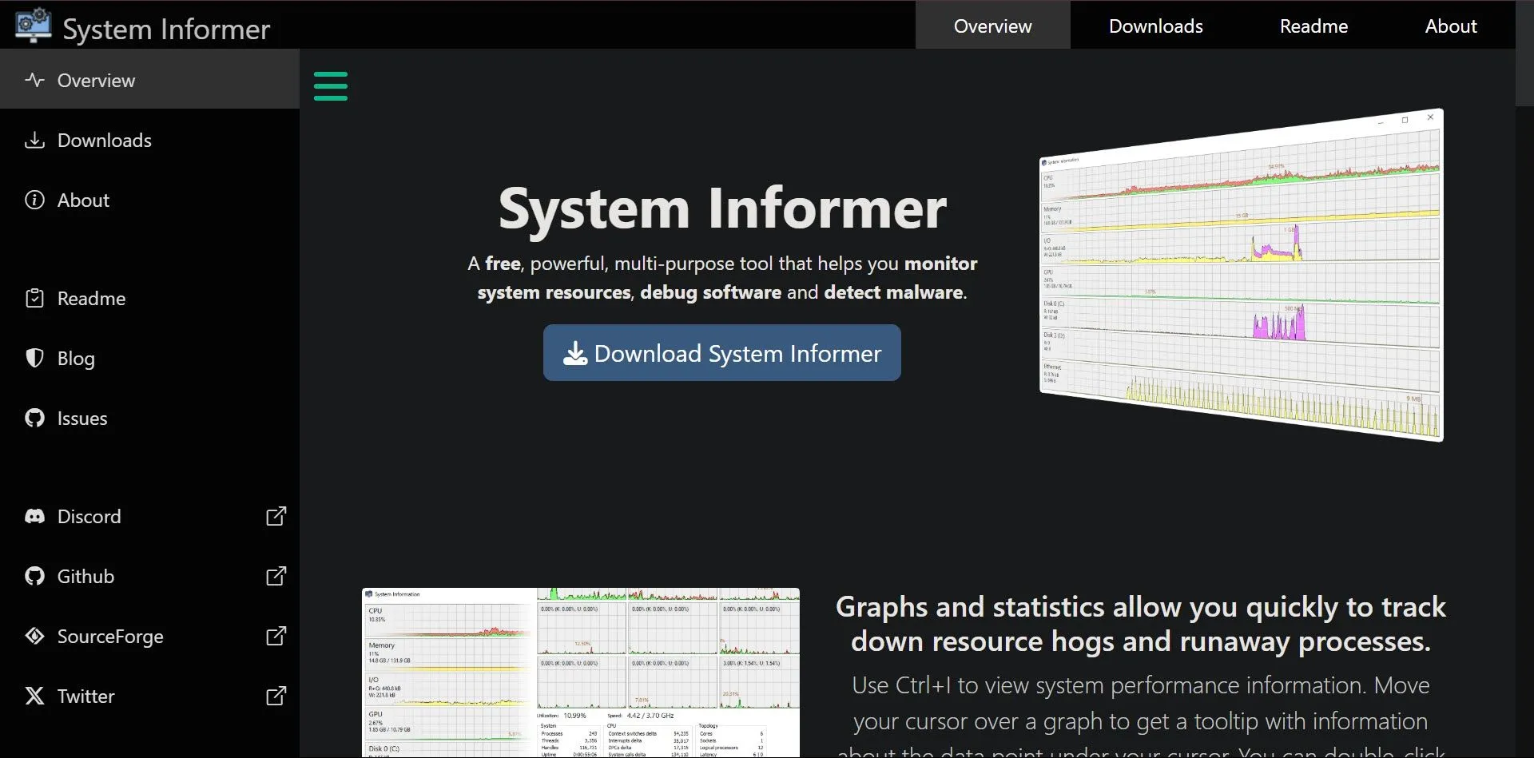Click the Twitter X icon
Screen dimensions: 1534x758
(x=34, y=696)
